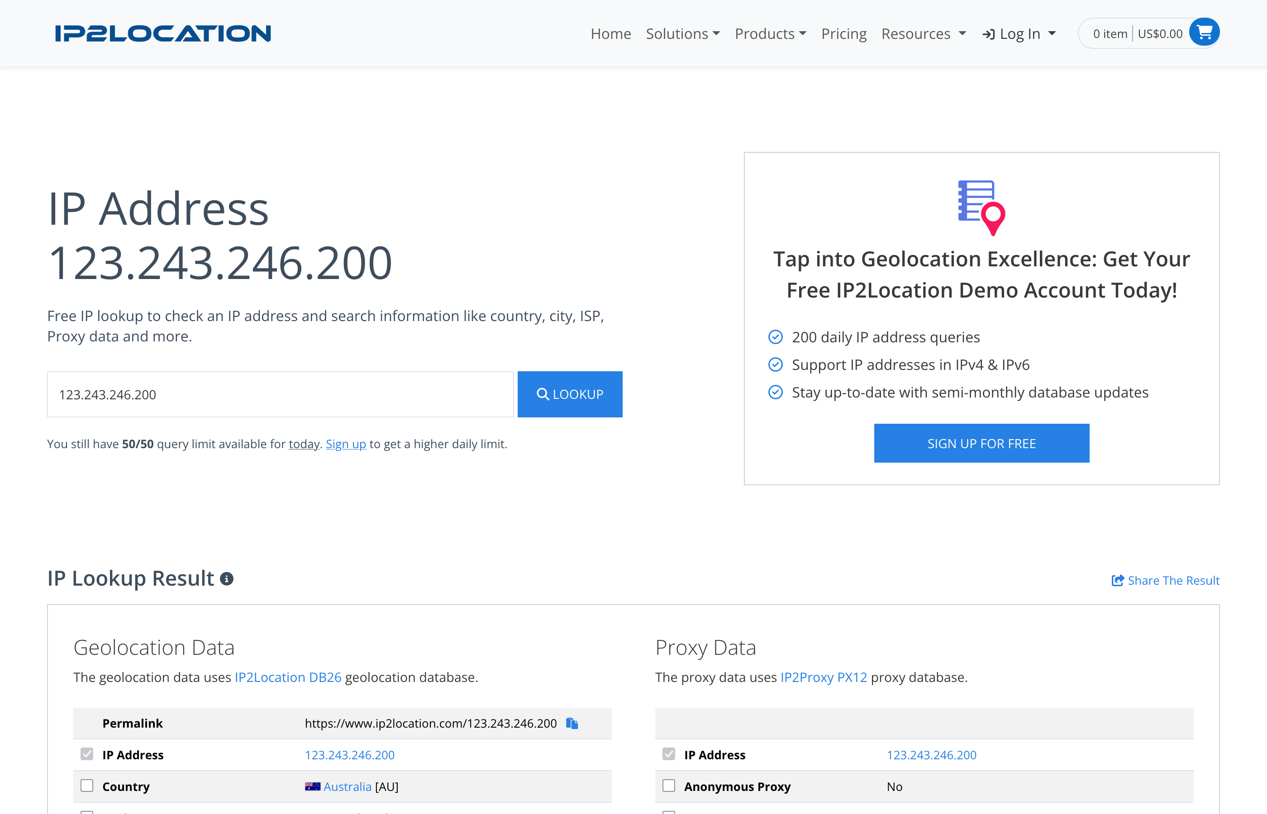Screen dimensions: 1267x814
Task: Open the Pricing page
Action: [843, 34]
